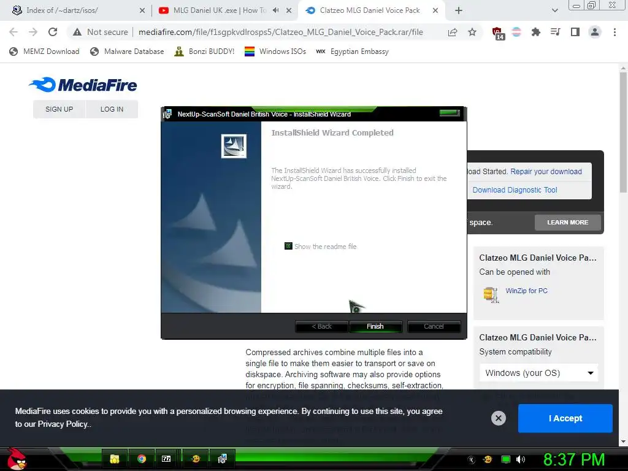The height and width of the screenshot is (471, 628).
Task: Open the 7-Zip taskbar icon
Action: point(166,459)
